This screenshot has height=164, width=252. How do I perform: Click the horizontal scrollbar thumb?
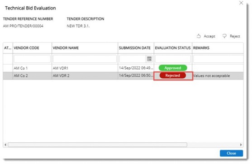(98, 145)
